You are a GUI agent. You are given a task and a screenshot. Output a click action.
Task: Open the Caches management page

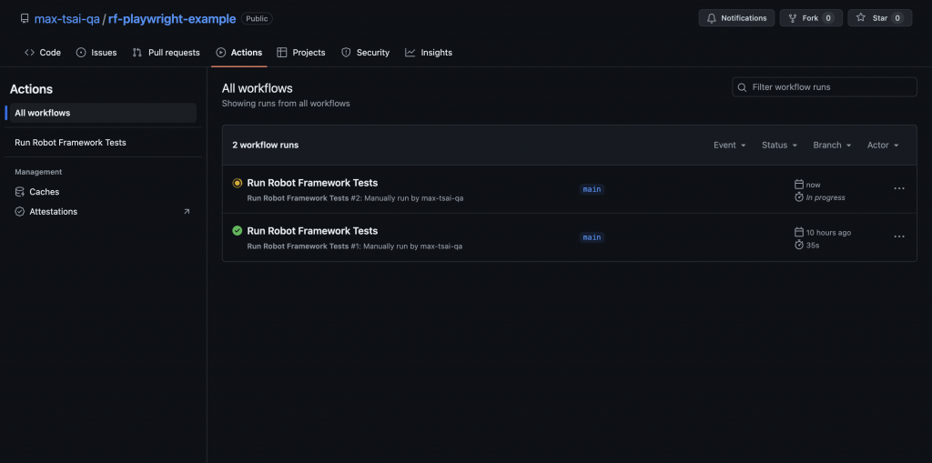44,192
